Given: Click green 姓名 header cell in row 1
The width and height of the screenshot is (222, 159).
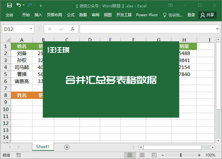Looking at the screenshot, I should tap(22, 46).
